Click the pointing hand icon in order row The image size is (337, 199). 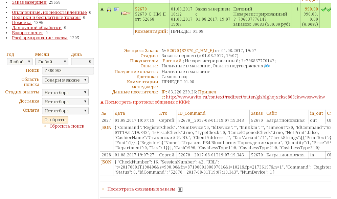[x=126, y=13]
